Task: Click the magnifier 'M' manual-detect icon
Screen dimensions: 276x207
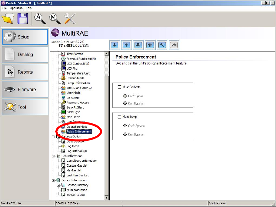Action: [x=55, y=18]
